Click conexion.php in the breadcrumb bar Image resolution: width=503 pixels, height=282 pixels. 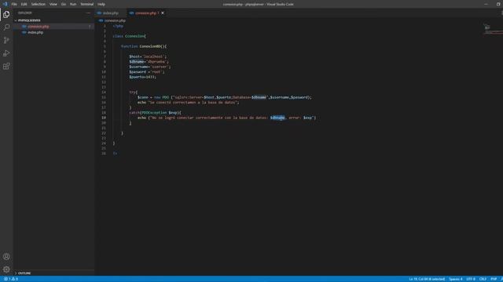(115, 20)
